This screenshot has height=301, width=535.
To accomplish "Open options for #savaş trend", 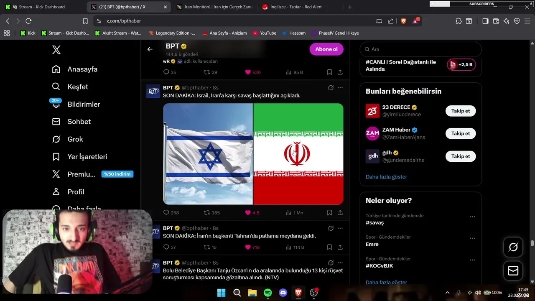I will tap(472, 217).
